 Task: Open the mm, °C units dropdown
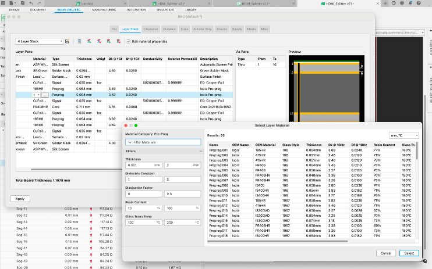[404, 135]
